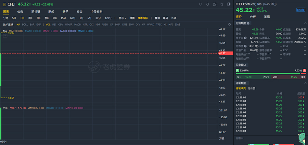Image resolution: width=308 pixels, height=145 pixels.
Task: Open the 帖子 tab
Action: pos(65,12)
